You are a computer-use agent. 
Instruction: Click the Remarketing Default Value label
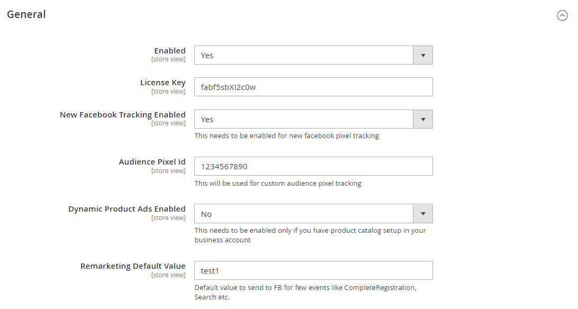133,266
